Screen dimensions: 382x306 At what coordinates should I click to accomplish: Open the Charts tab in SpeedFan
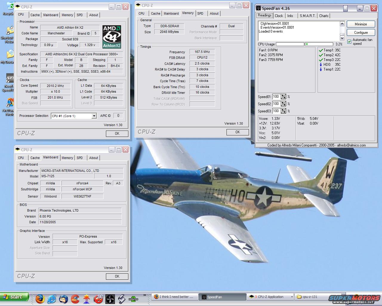pos(324,16)
